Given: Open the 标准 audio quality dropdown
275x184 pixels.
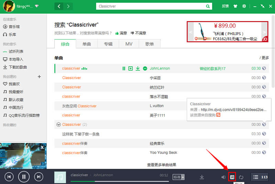Looking at the screenshot, I should tap(178, 177).
